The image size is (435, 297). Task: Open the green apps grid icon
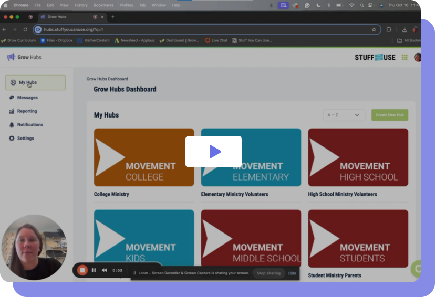coord(405,57)
